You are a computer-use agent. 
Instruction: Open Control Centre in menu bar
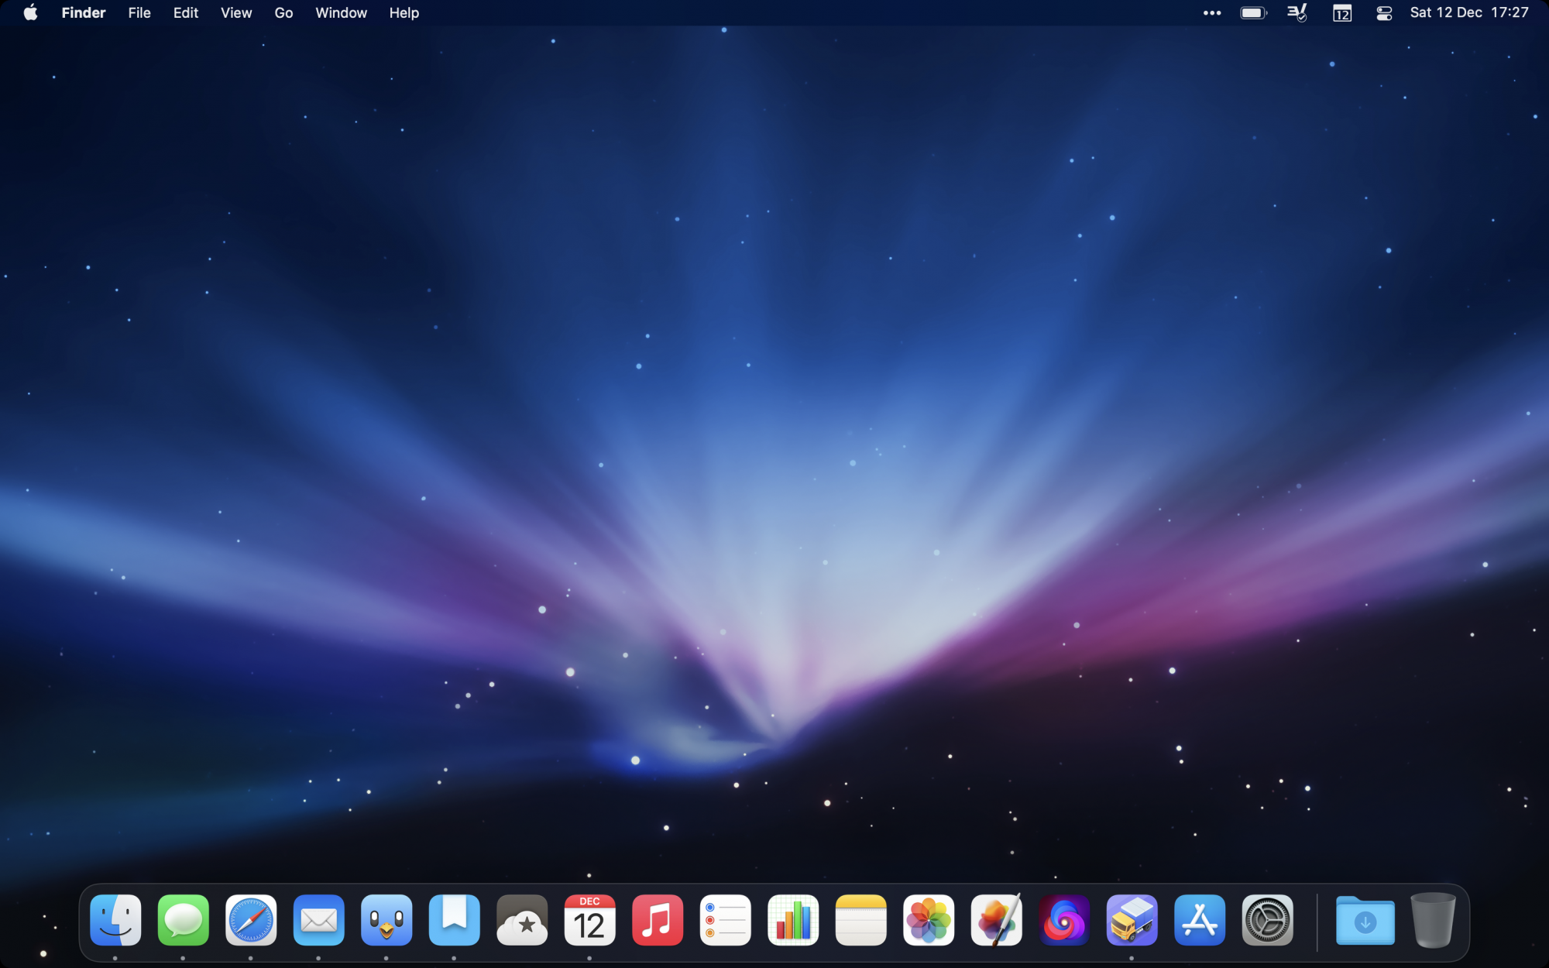click(x=1384, y=13)
